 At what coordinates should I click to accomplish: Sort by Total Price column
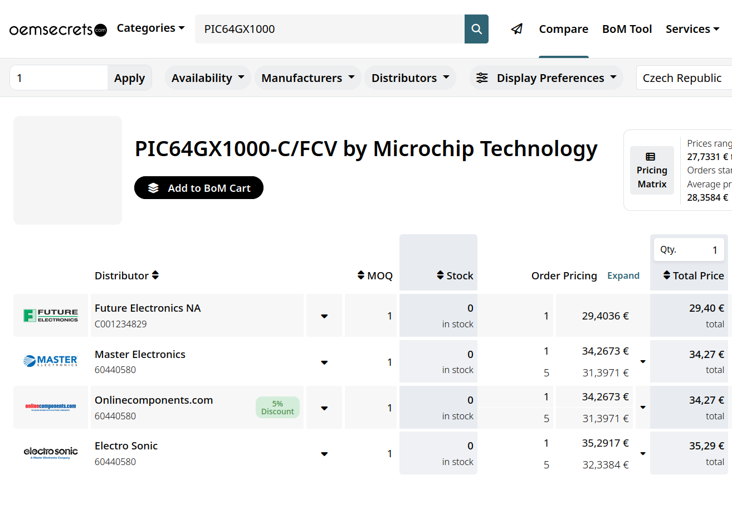[x=694, y=275]
